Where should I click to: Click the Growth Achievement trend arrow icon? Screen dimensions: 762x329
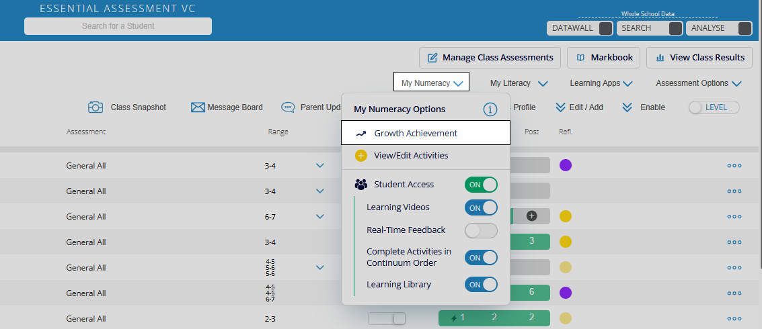(360, 134)
